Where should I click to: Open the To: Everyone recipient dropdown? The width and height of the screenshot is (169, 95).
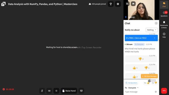pos(133,88)
